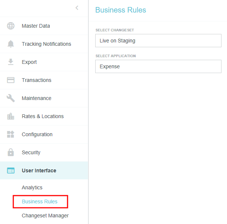
Task: Click the Tracking Notifications bell icon
Action: [x=11, y=44]
